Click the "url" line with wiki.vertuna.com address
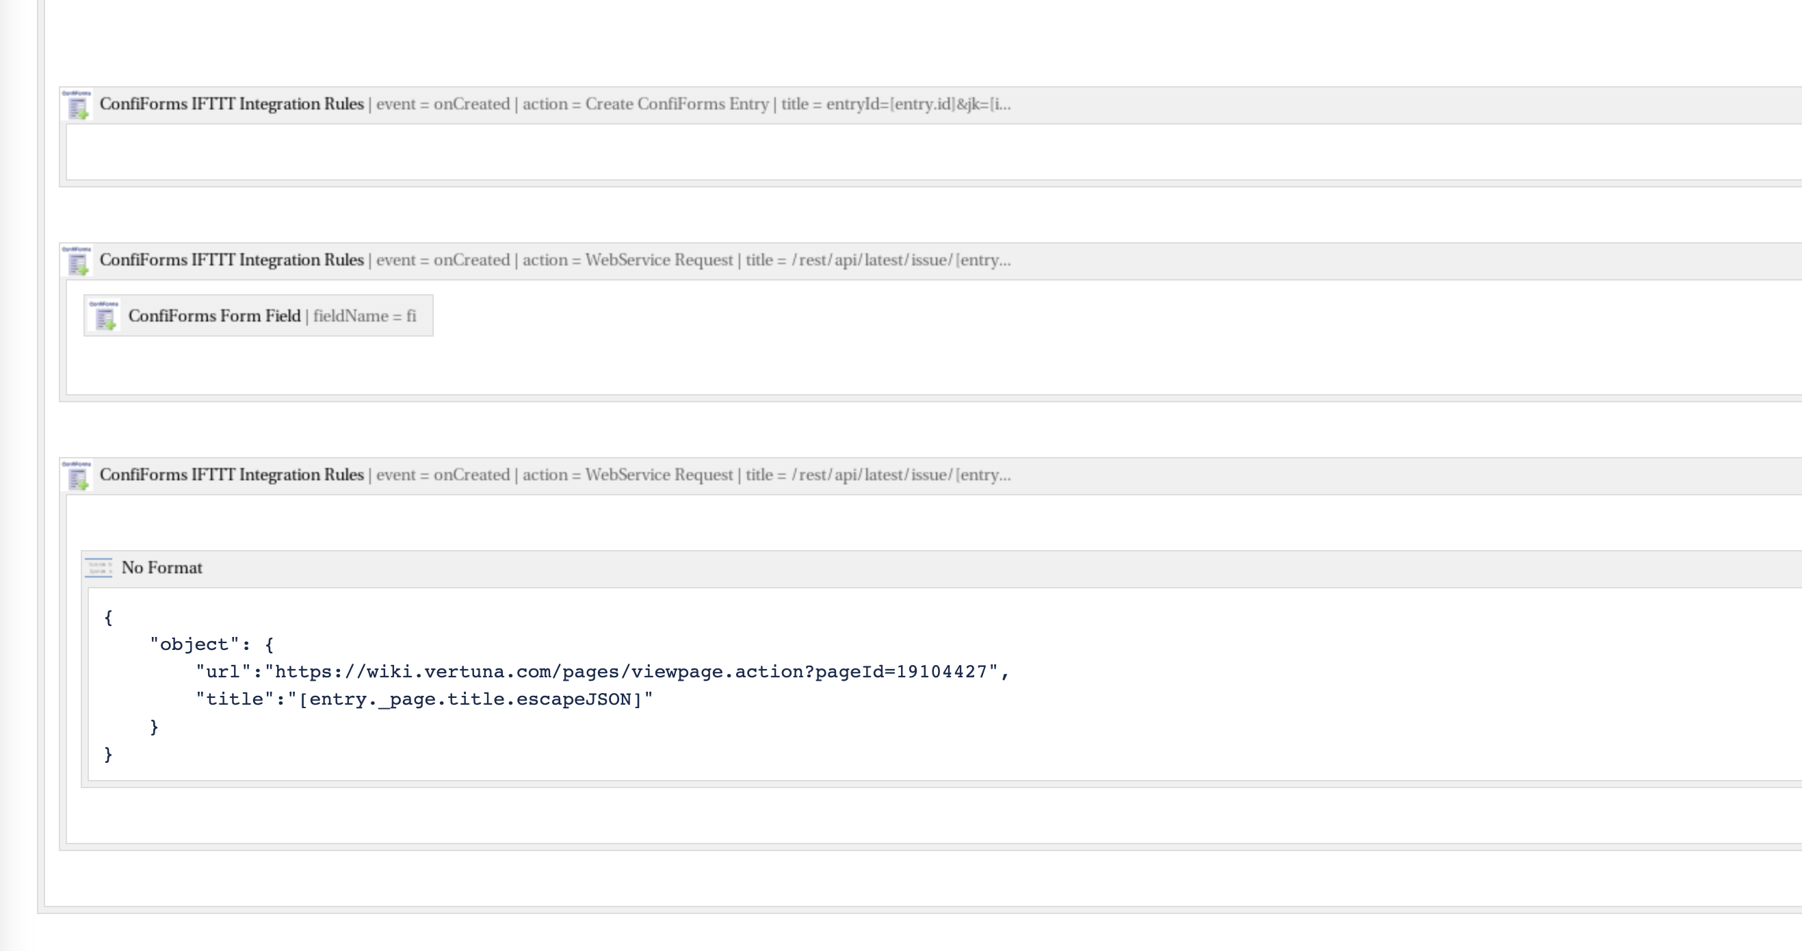Screen dimensions: 1802x951 (x=603, y=672)
